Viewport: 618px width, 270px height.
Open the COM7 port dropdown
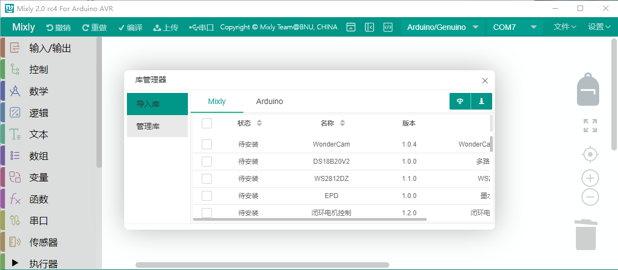click(x=515, y=27)
